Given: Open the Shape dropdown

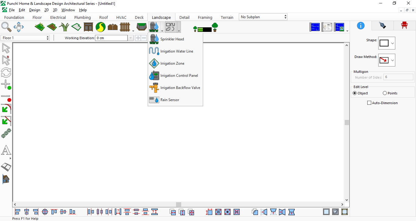Looking at the screenshot, I should (387, 43).
